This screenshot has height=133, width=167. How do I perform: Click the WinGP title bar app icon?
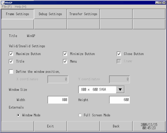pos(3,3)
